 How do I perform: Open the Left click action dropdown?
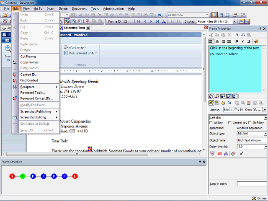coord(265,118)
